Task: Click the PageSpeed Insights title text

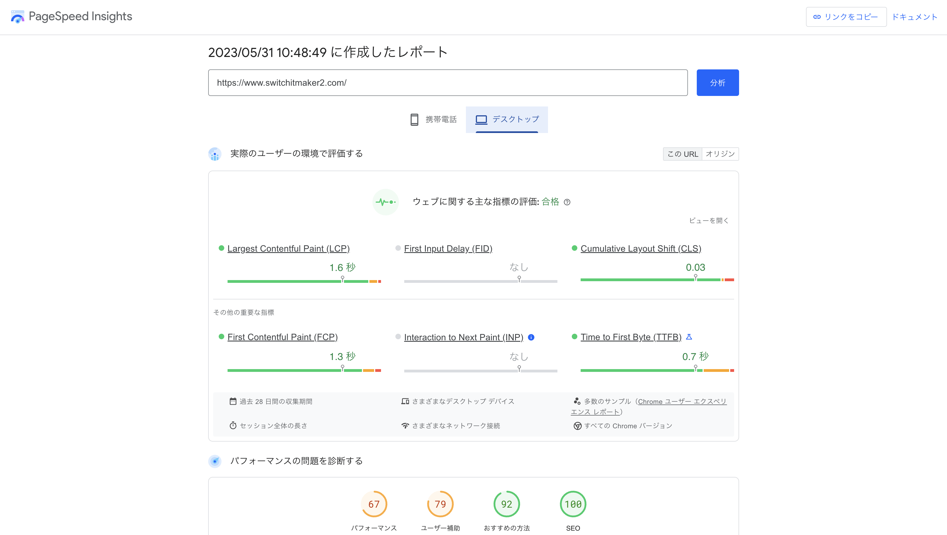Action: point(80,17)
